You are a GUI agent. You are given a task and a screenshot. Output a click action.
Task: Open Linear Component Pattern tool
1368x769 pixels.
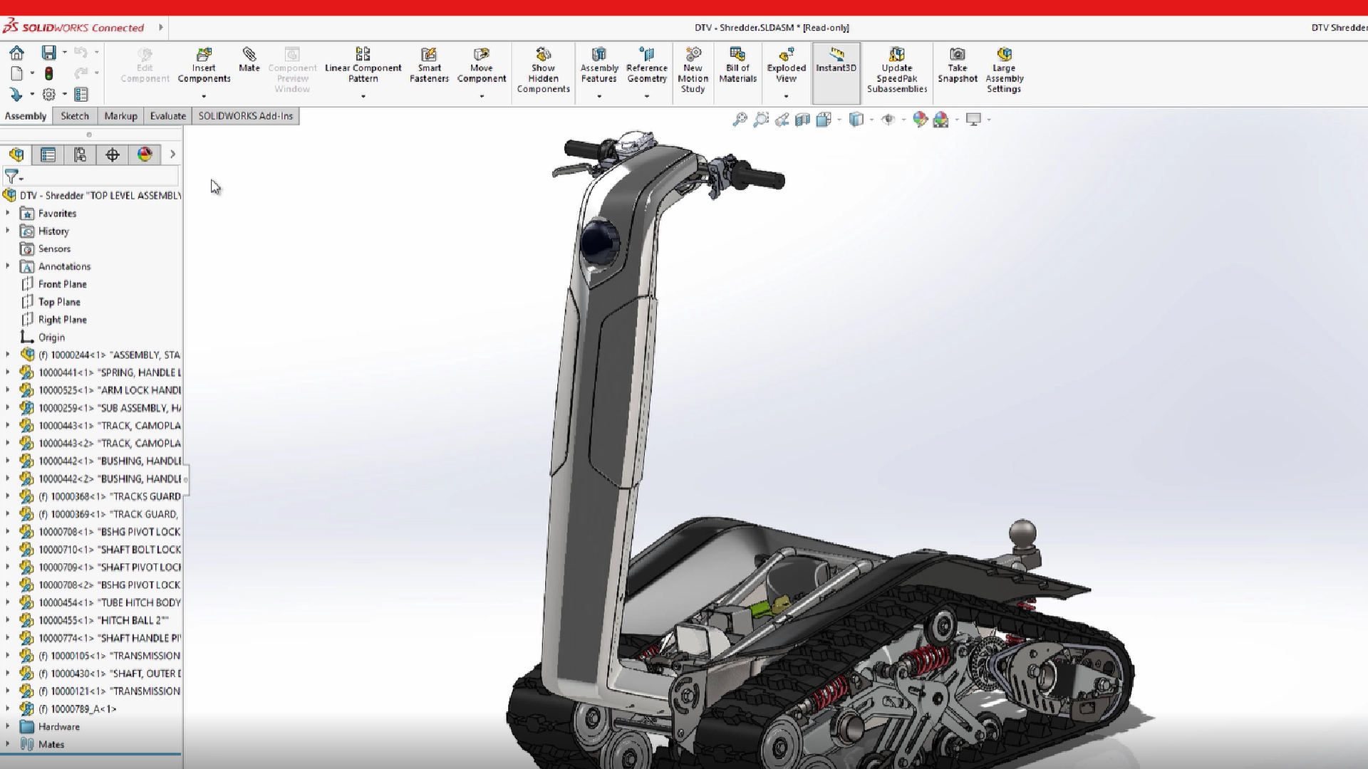[363, 66]
